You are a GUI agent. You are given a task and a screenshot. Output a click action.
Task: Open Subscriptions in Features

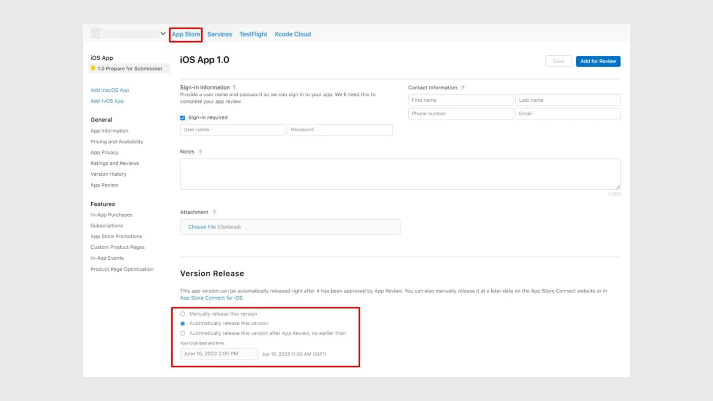point(107,226)
